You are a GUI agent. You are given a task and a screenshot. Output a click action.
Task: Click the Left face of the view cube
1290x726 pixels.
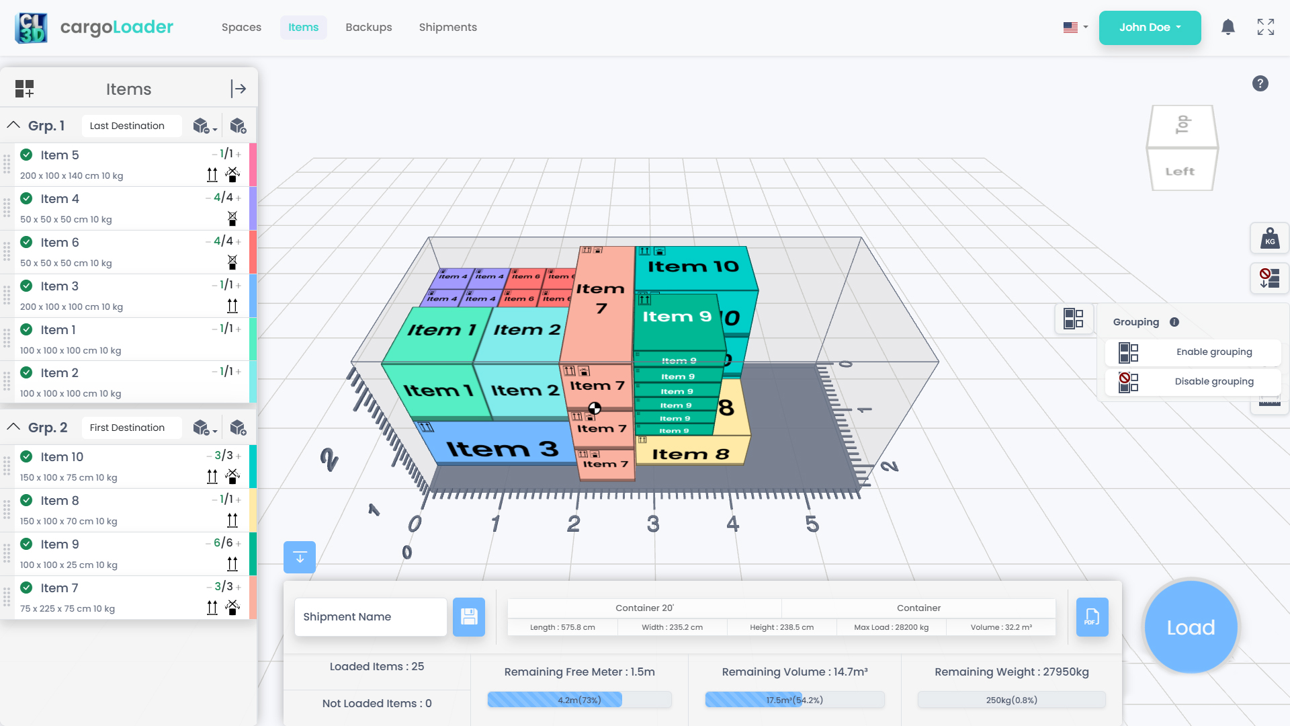[1181, 171]
